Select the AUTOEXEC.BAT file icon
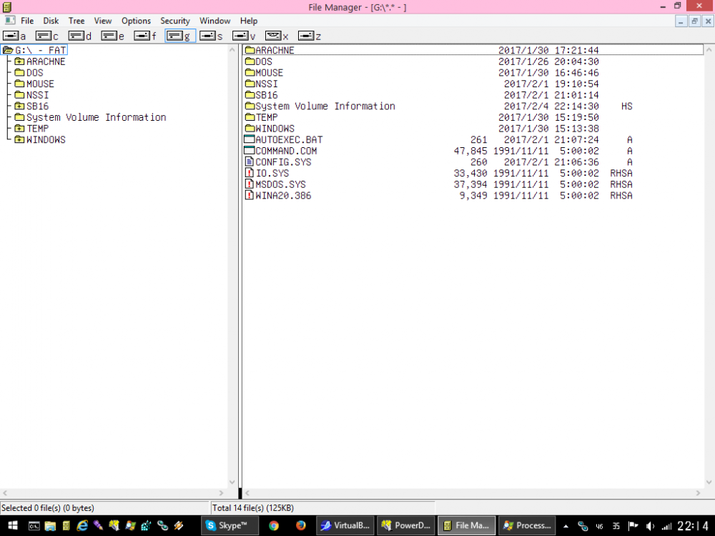 (250, 139)
